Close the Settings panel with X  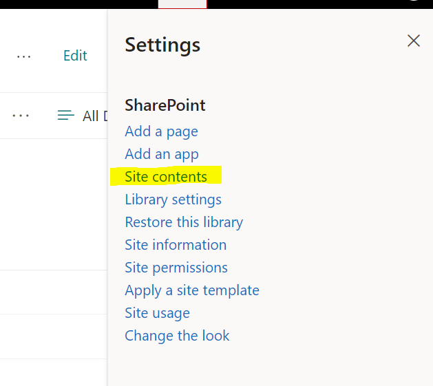point(414,41)
